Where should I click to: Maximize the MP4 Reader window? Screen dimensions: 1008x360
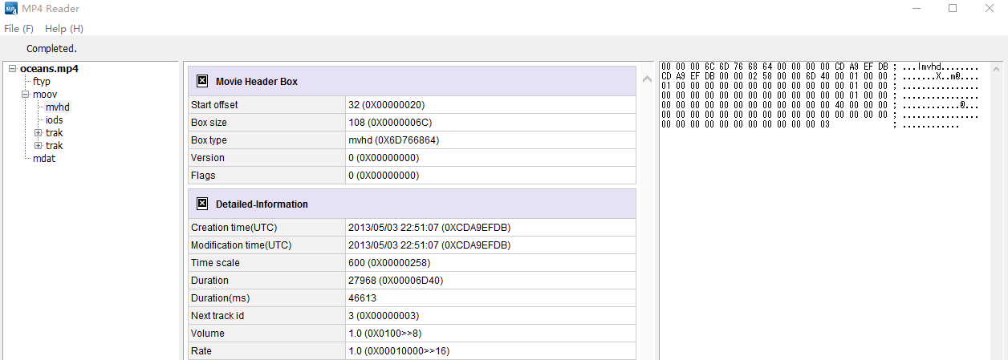tap(953, 9)
